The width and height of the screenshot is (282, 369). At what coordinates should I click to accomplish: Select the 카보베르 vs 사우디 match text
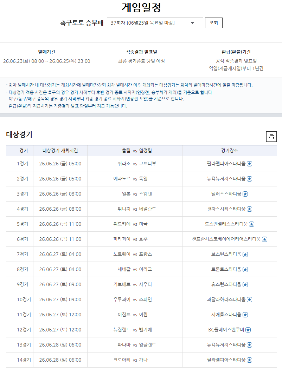(x=133, y=284)
